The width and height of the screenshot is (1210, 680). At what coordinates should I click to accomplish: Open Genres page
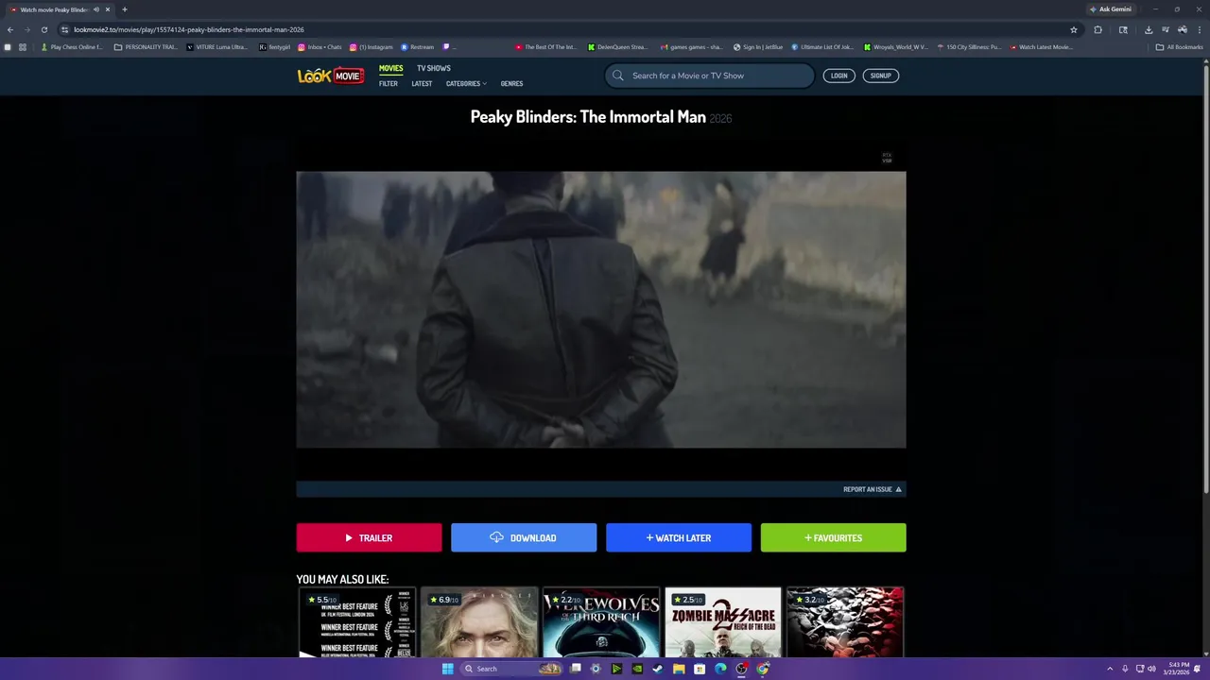click(511, 83)
